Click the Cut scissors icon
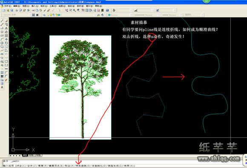 tap(33, 10)
